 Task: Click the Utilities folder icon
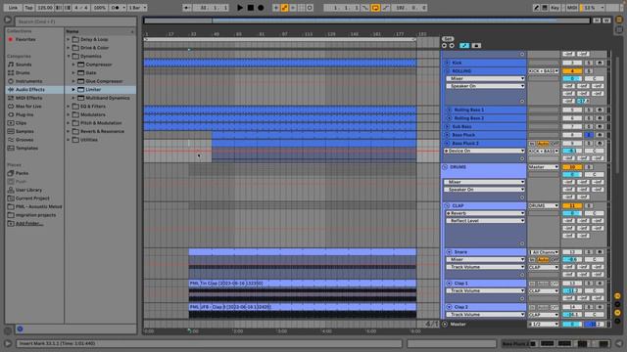tap(75, 140)
